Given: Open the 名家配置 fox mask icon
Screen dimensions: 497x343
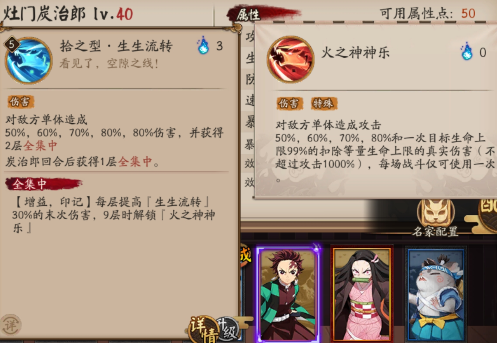Looking at the screenshot, I should click(x=436, y=213).
